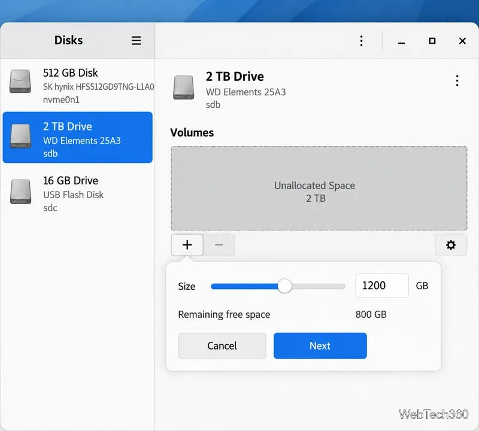Viewport: 479px width, 431px height.
Task: Click the large drive icon in details header
Action: tap(184, 87)
